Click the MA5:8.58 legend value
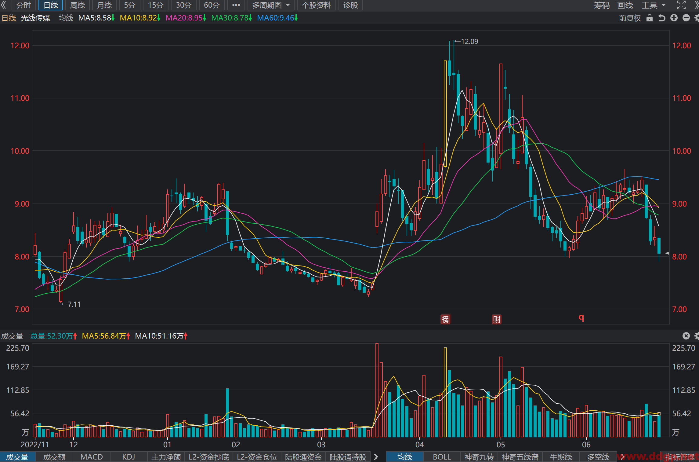Screen dimensions: 699x462 (x=96, y=18)
